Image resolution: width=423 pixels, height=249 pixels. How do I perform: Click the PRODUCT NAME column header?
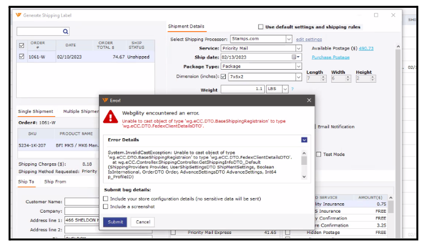pos(76,134)
